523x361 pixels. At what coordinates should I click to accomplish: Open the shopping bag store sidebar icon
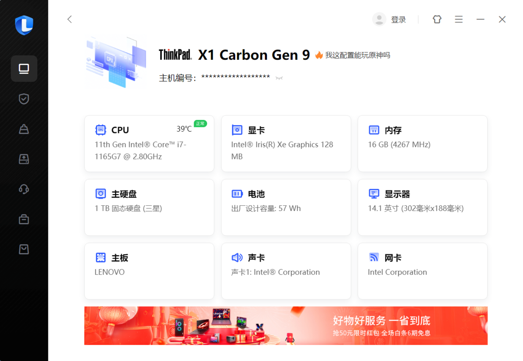point(24,249)
